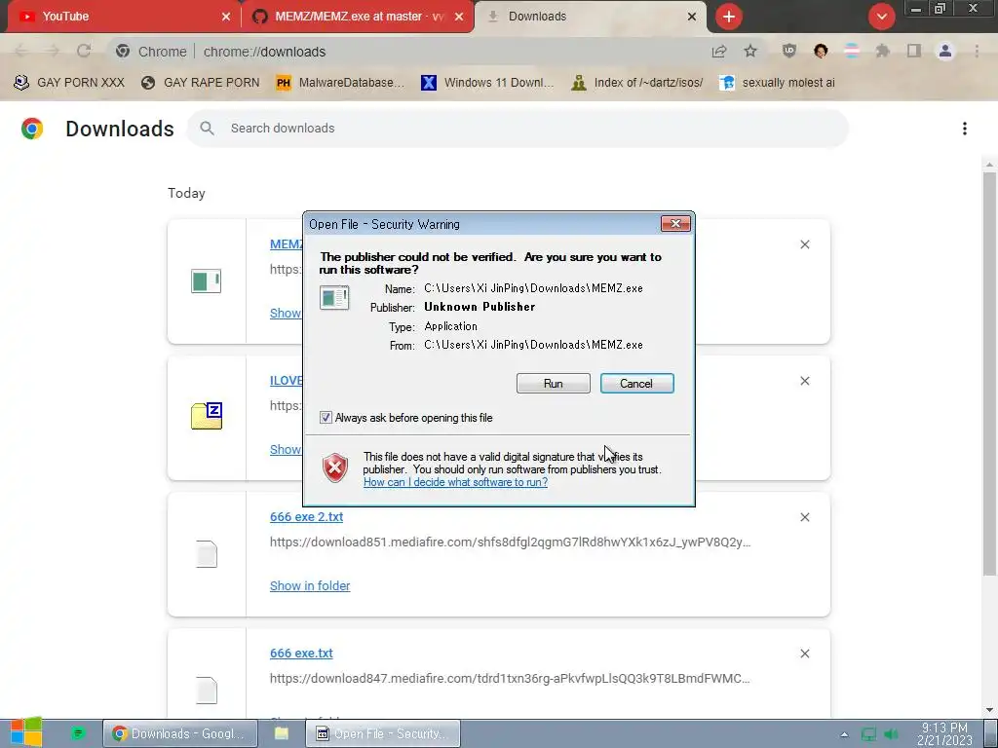This screenshot has width=998, height=748.
Task: Click the ILOVE zip file icon
Action: 207,416
